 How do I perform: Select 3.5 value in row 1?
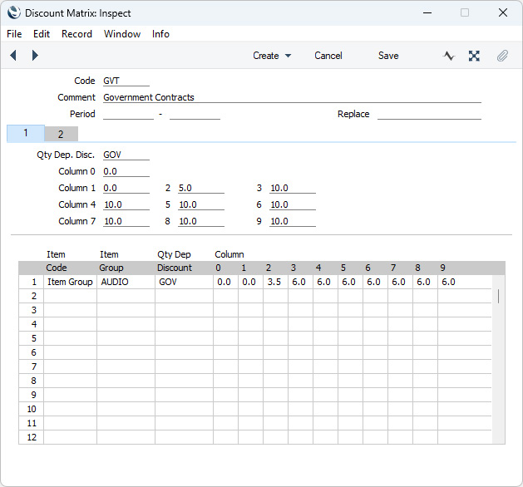(x=275, y=282)
